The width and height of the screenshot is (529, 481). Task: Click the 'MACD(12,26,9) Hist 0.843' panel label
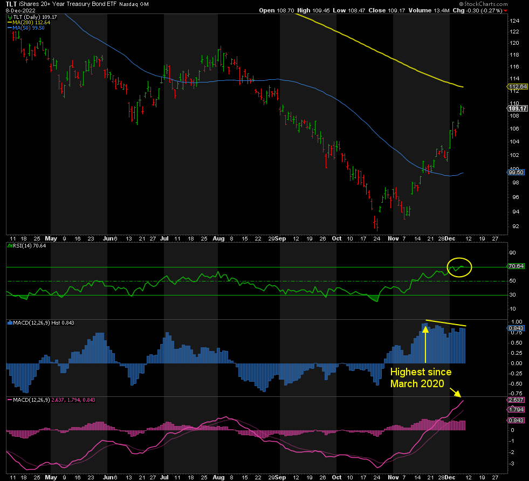pos(44,323)
